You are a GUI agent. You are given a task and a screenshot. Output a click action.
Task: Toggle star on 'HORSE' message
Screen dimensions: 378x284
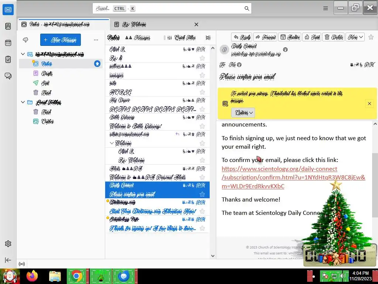pyautogui.click(x=202, y=92)
